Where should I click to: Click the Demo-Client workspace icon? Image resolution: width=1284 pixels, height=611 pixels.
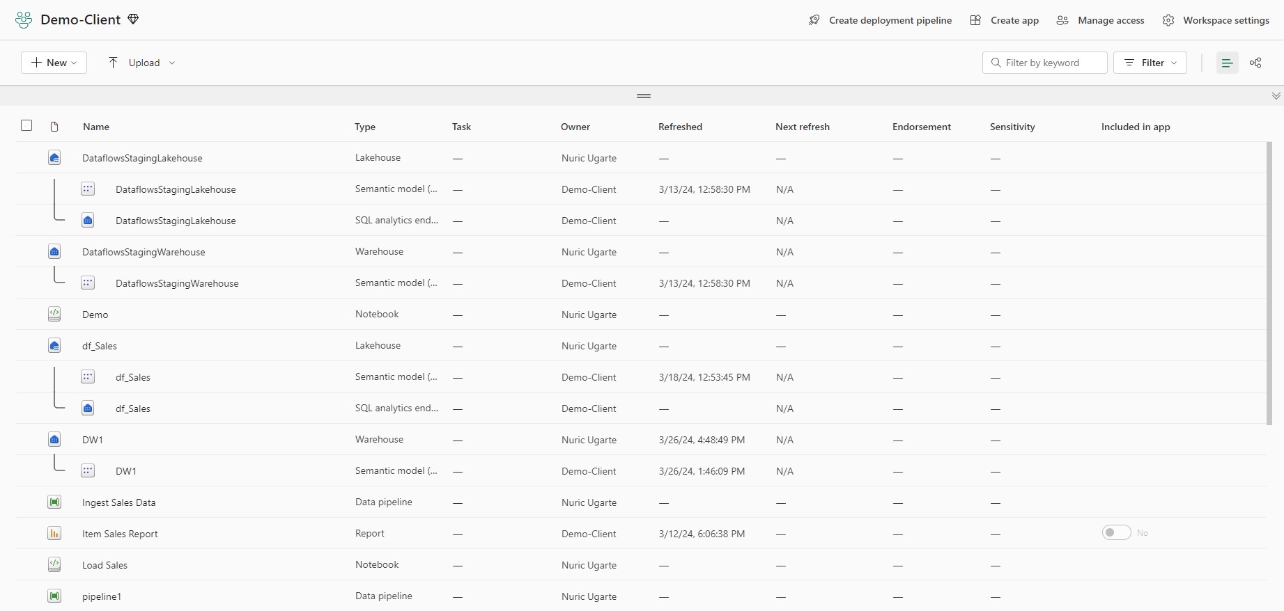click(24, 20)
